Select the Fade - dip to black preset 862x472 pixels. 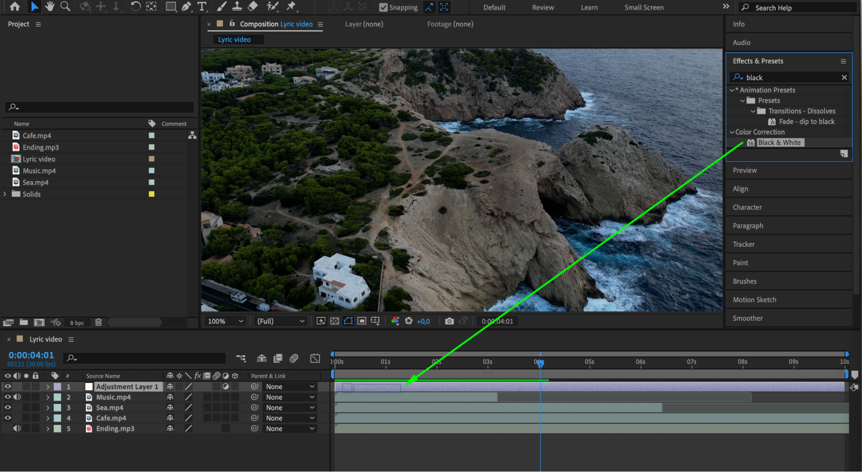tap(806, 121)
